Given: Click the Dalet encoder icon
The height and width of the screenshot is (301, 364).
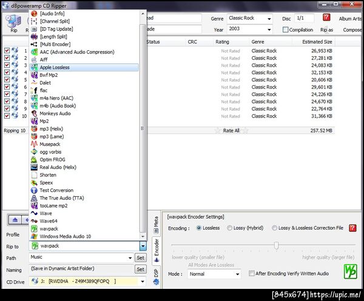Looking at the screenshot, I should [x=34, y=83].
